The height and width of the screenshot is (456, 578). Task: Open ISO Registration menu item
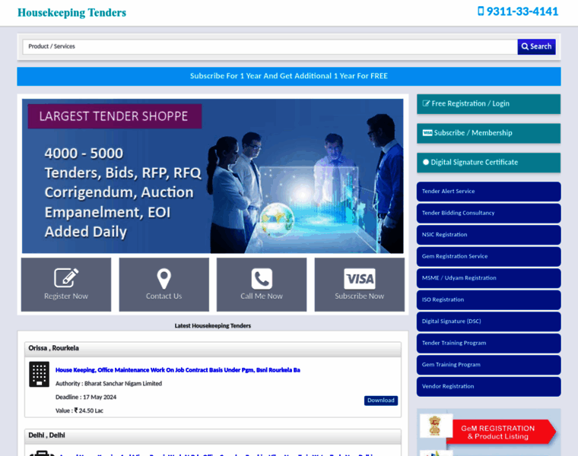488,300
